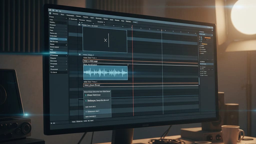
Task: Choose the first green-dot entry in the popup menu
Action: pyautogui.click(x=97, y=95)
